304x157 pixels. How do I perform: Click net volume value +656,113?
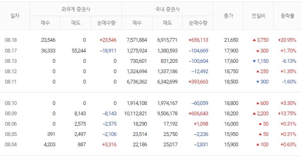click(x=198, y=40)
